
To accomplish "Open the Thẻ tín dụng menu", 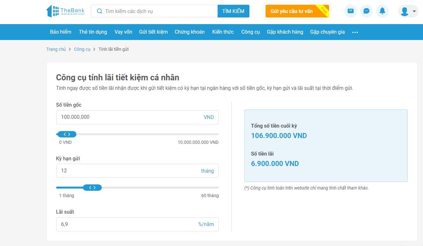I will coord(93,32).
